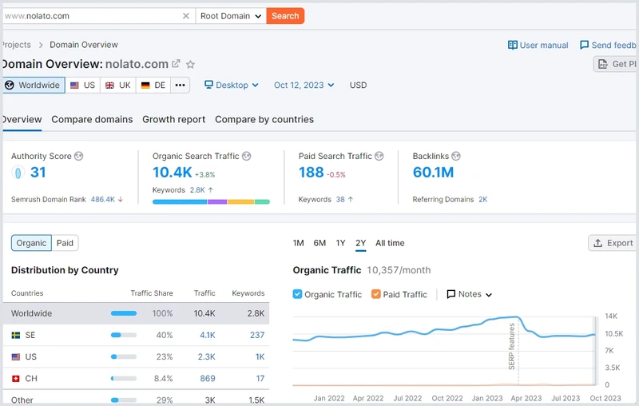Click the Projects breadcrumb link
639x406 pixels.
pyautogui.click(x=16, y=45)
